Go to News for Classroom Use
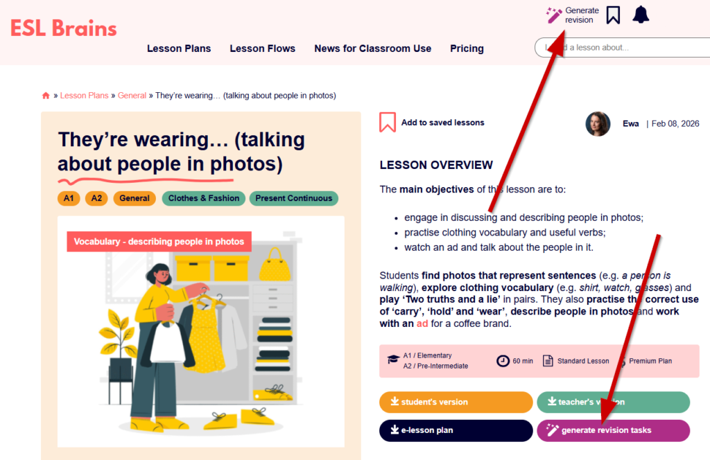 pyautogui.click(x=372, y=48)
